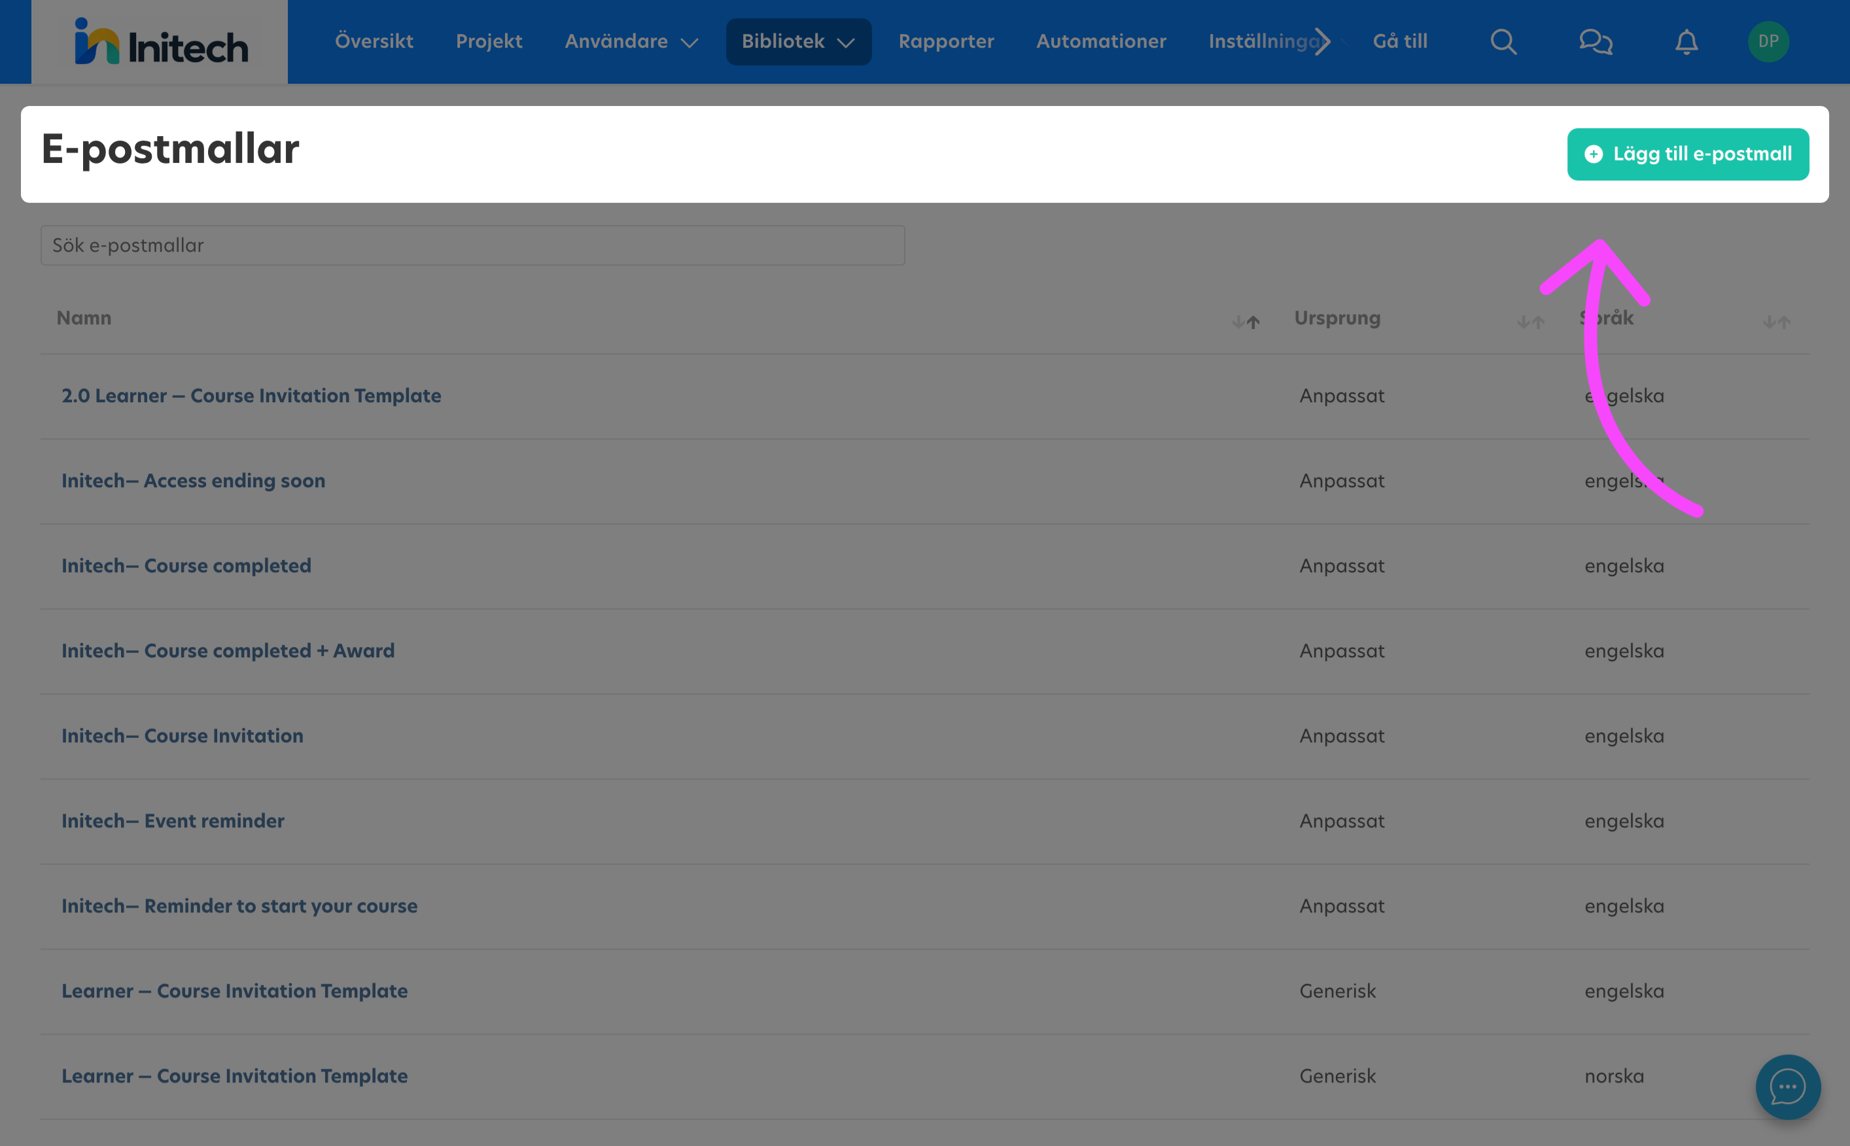The width and height of the screenshot is (1850, 1146).
Task: Open the DP user avatar menu
Action: point(1768,42)
